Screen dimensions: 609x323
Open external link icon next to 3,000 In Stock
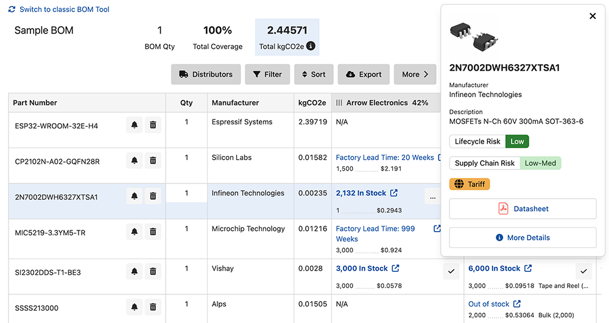click(x=395, y=268)
